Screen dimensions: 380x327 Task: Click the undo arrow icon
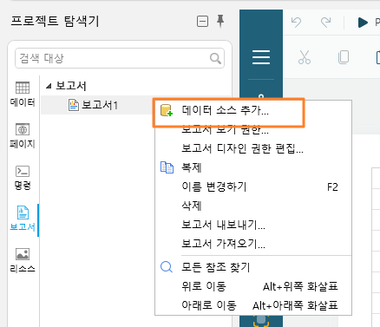(x=296, y=23)
